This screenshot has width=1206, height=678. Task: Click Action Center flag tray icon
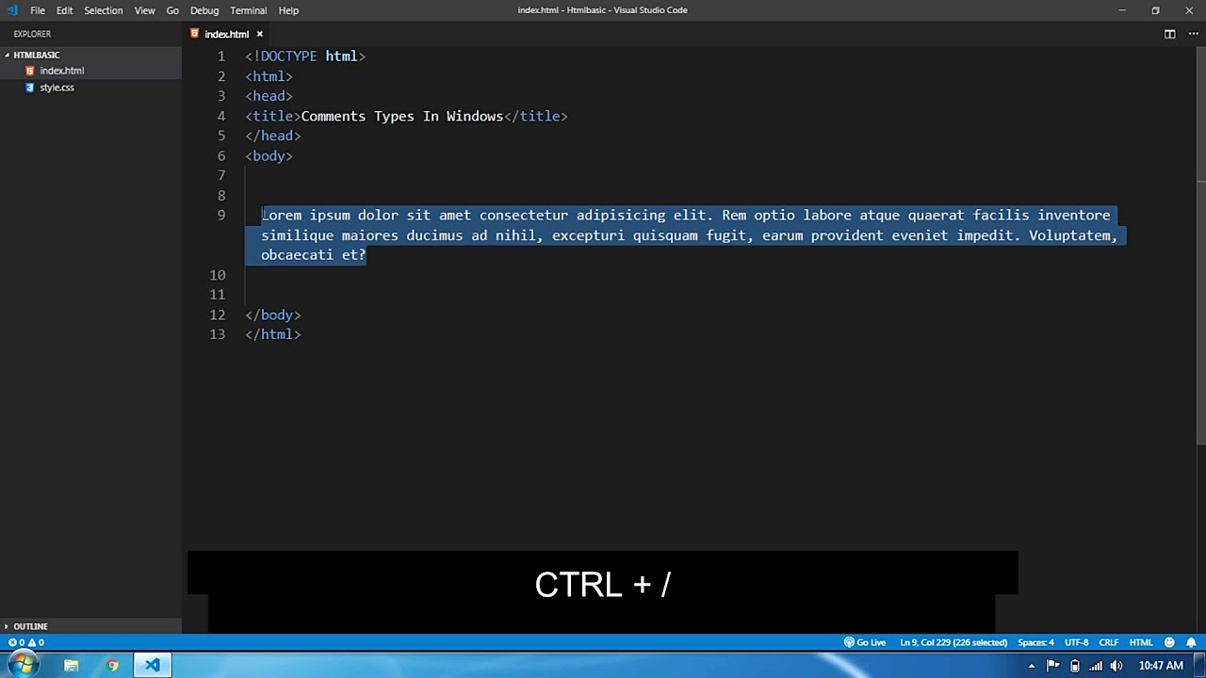pos(1052,666)
